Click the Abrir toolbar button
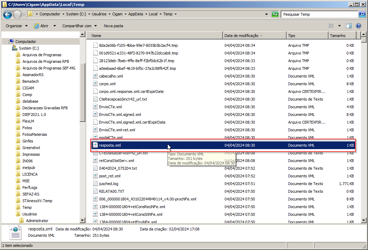 (x=41, y=26)
